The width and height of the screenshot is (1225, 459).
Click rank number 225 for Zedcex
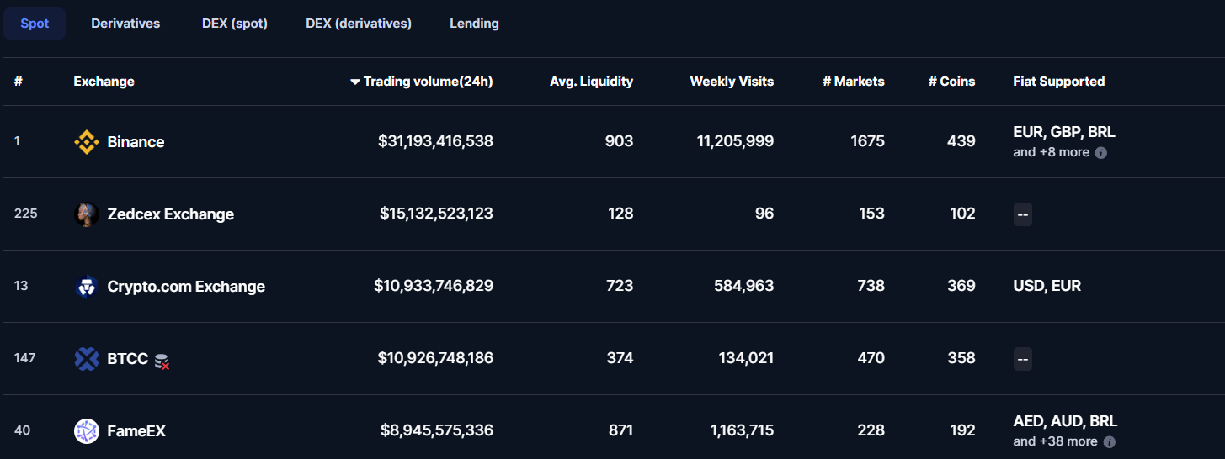click(x=25, y=214)
